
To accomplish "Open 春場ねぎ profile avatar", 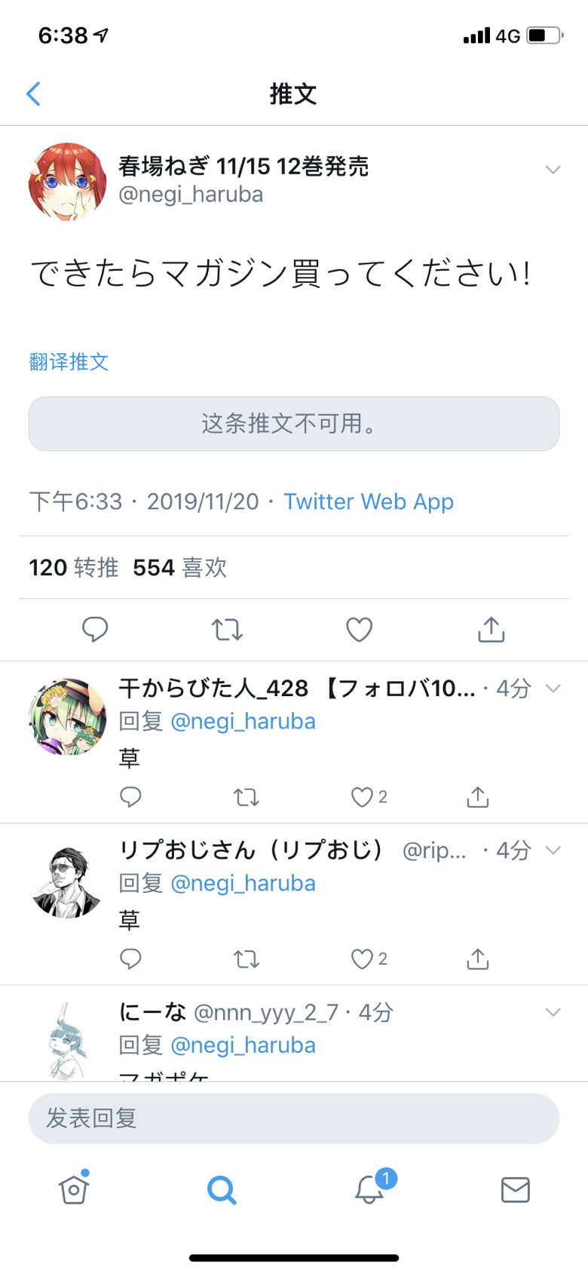I will [68, 182].
